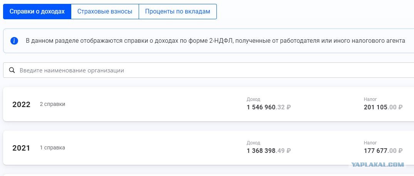This screenshot has height=176, width=414.
Task: Click the 2022 year label
Action: [x=22, y=104]
